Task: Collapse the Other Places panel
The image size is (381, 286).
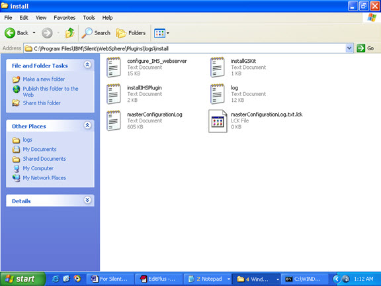Action: coord(87,125)
